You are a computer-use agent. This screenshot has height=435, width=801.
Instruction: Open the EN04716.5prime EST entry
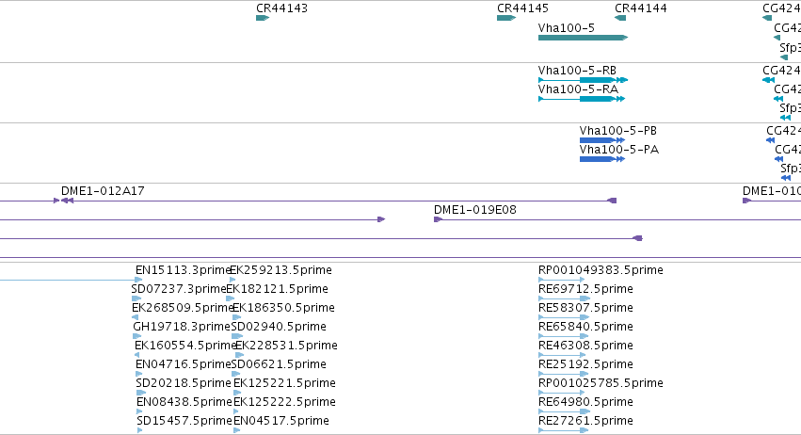[x=184, y=364]
